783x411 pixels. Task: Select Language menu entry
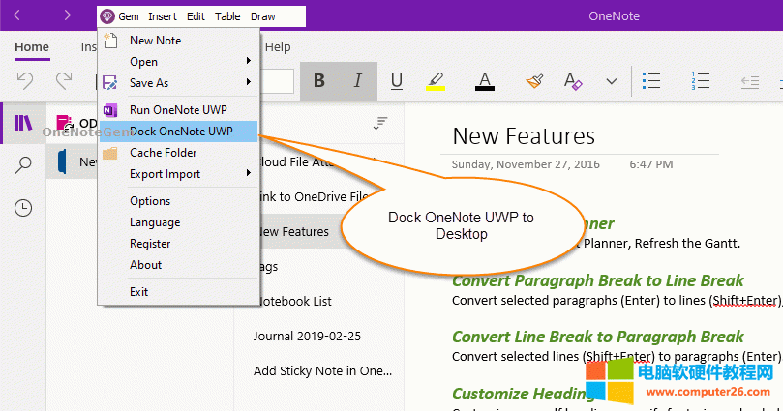point(178,222)
